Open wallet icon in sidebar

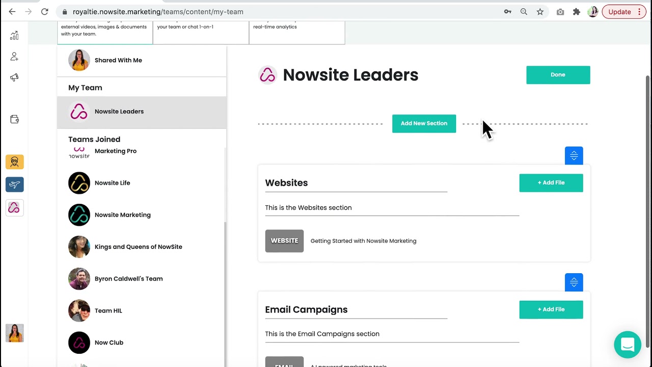point(14,119)
